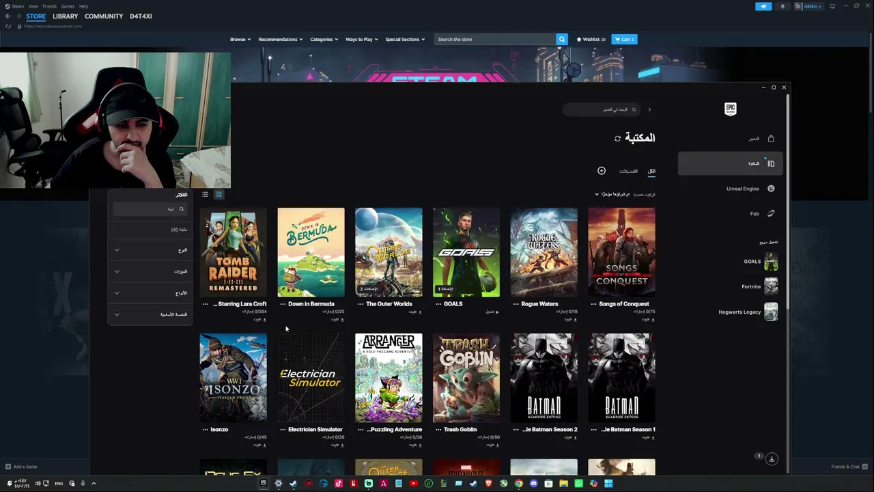Open the Steam Ways to Play dropdown
Image resolution: width=874 pixels, height=492 pixels.
click(362, 40)
